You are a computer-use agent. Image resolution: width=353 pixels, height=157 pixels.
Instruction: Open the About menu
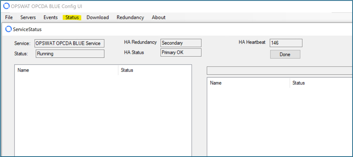159,18
